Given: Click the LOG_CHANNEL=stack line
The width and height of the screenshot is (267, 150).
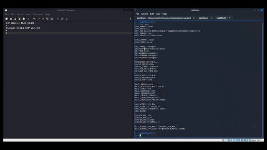Looking at the screenshot, I should [x=145, y=40].
